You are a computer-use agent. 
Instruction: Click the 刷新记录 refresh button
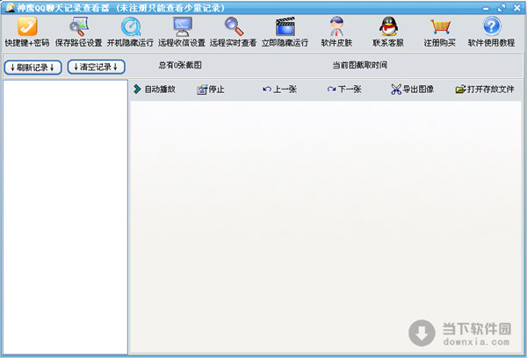33,68
